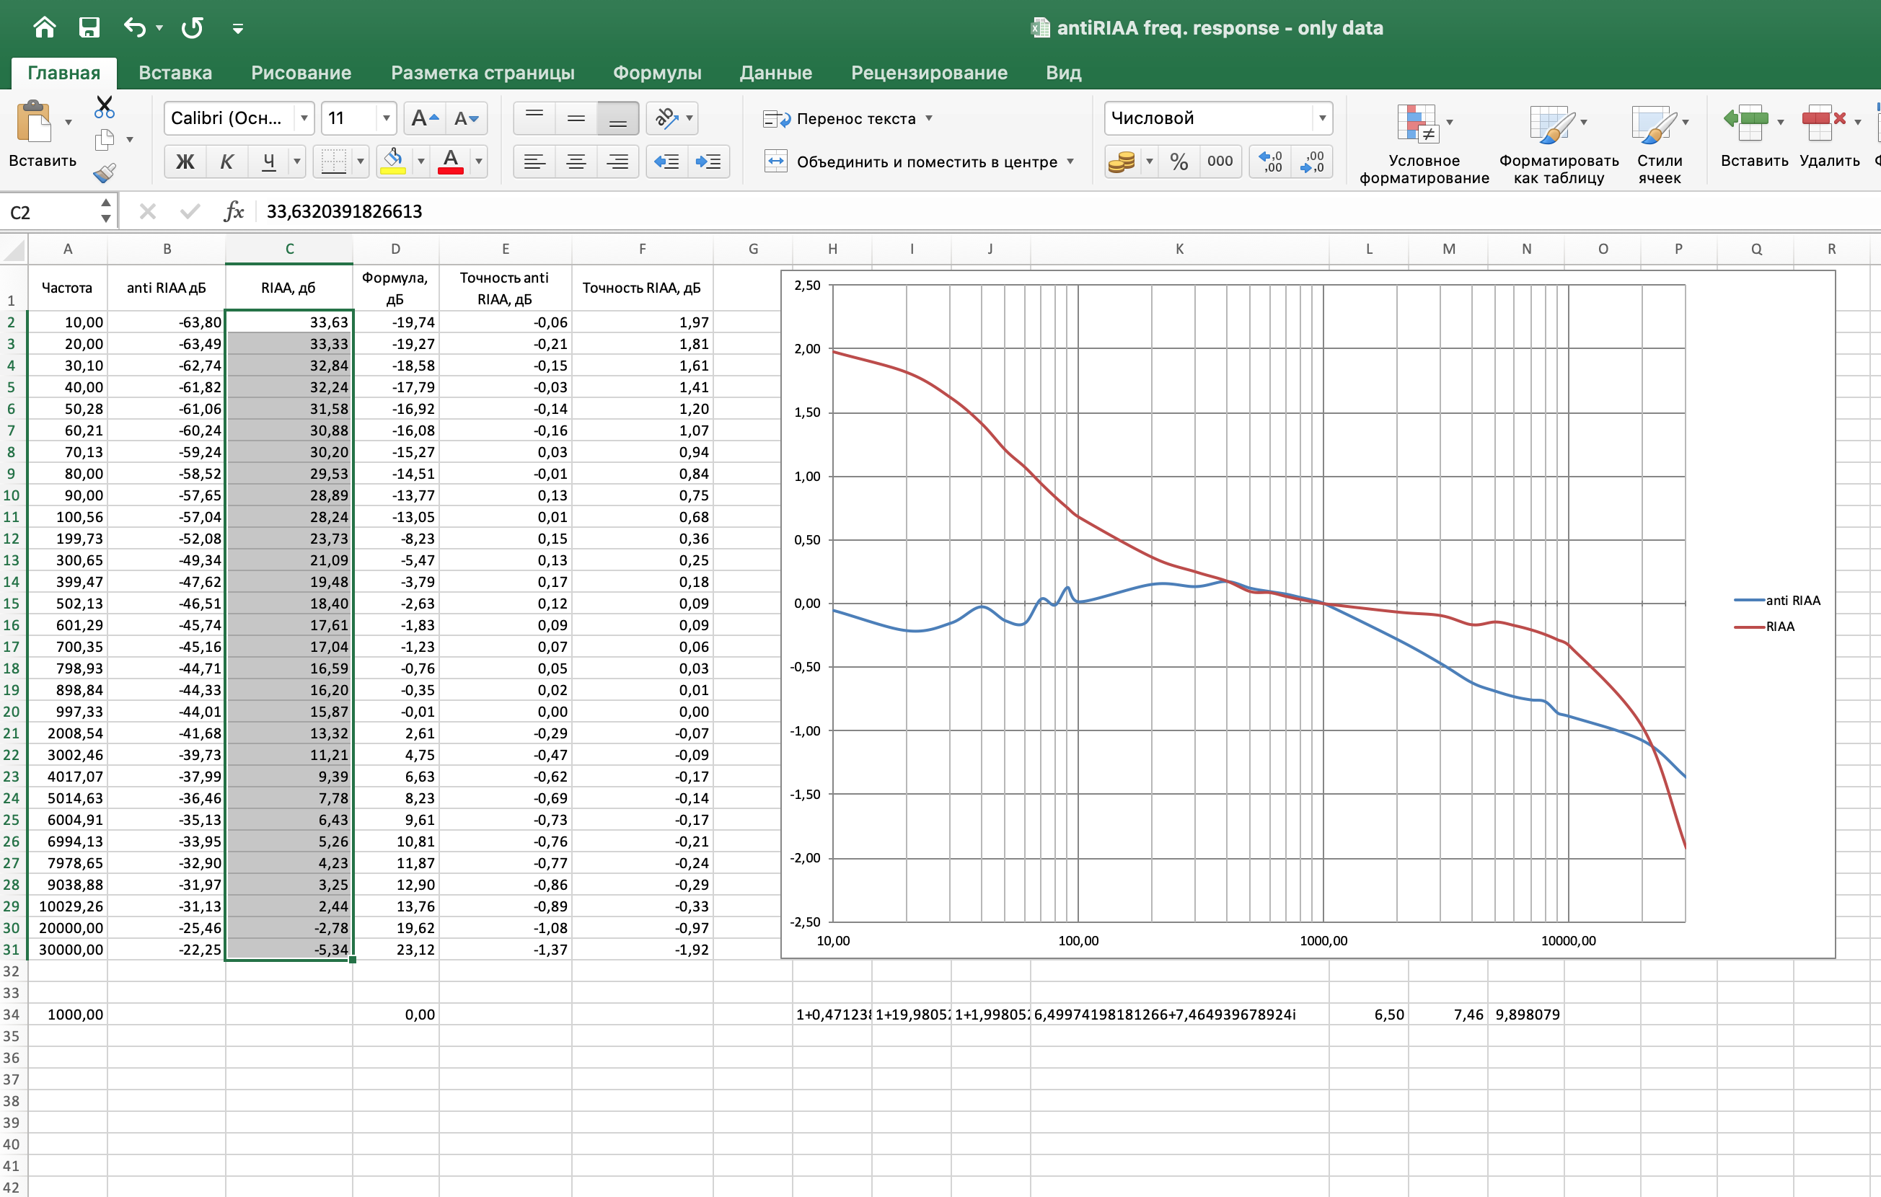Toggle center horizontal alignment
Screen dimensions: 1881x1197
tap(576, 162)
